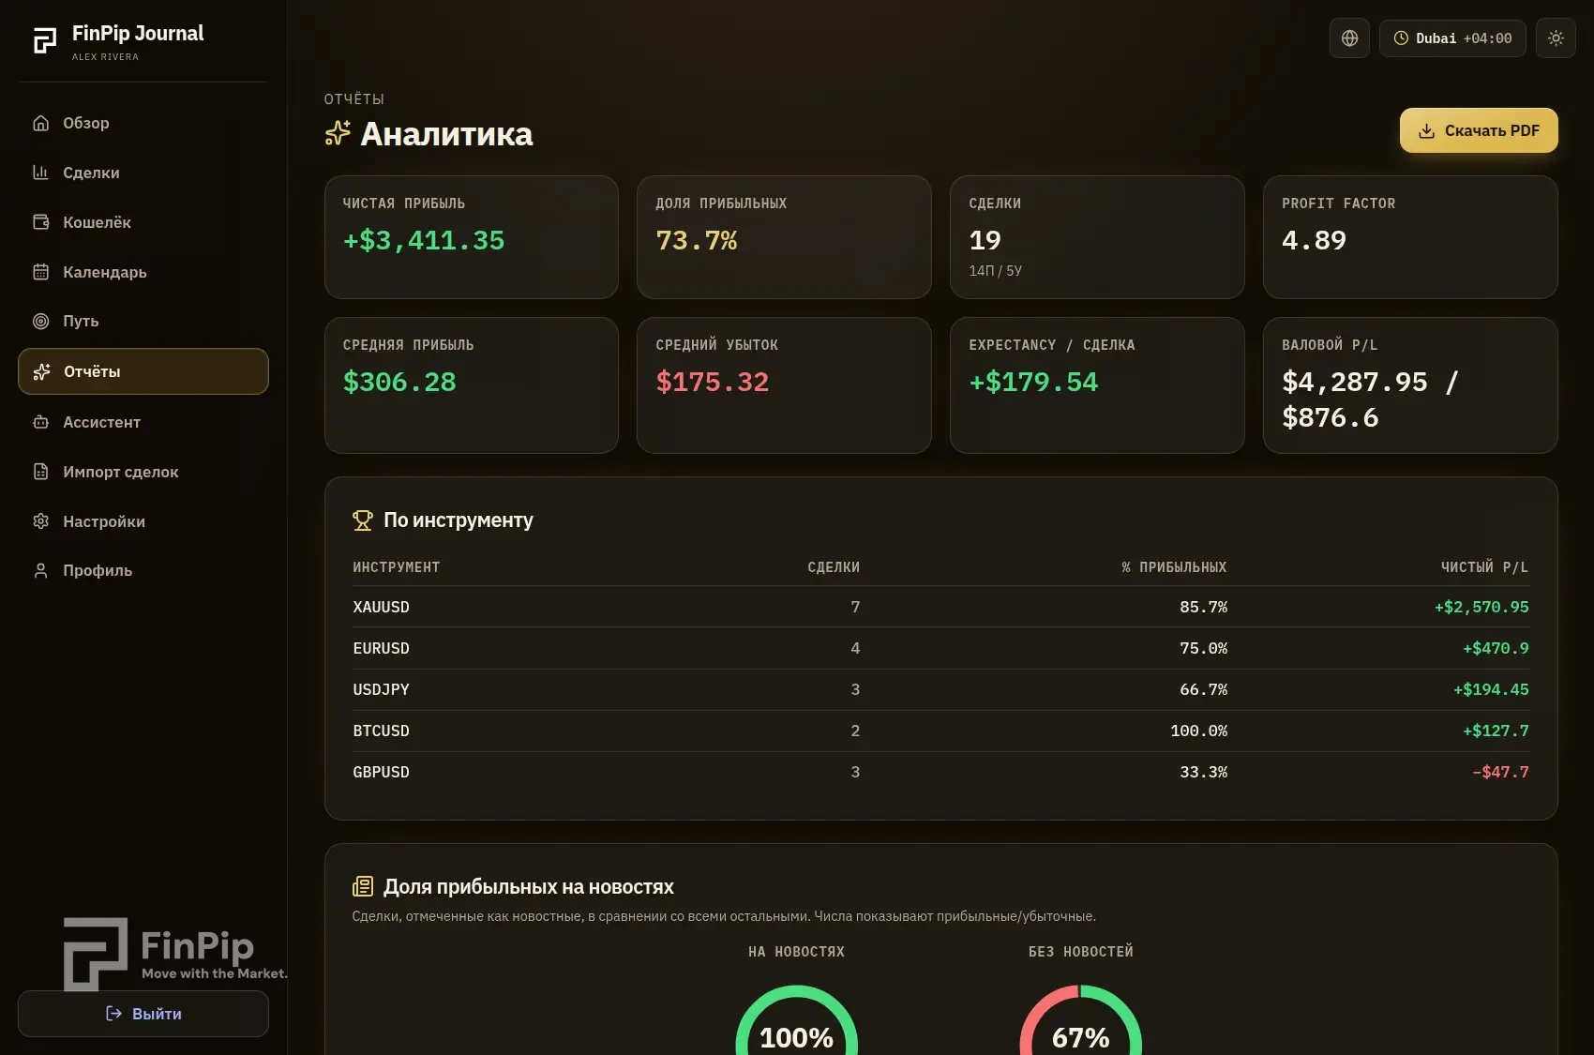Click the Настройки gear icon
Viewport: 1594px width, 1055px height.
(x=40, y=521)
